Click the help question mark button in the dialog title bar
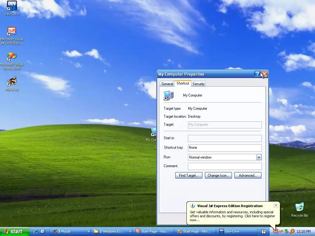 pos(257,74)
